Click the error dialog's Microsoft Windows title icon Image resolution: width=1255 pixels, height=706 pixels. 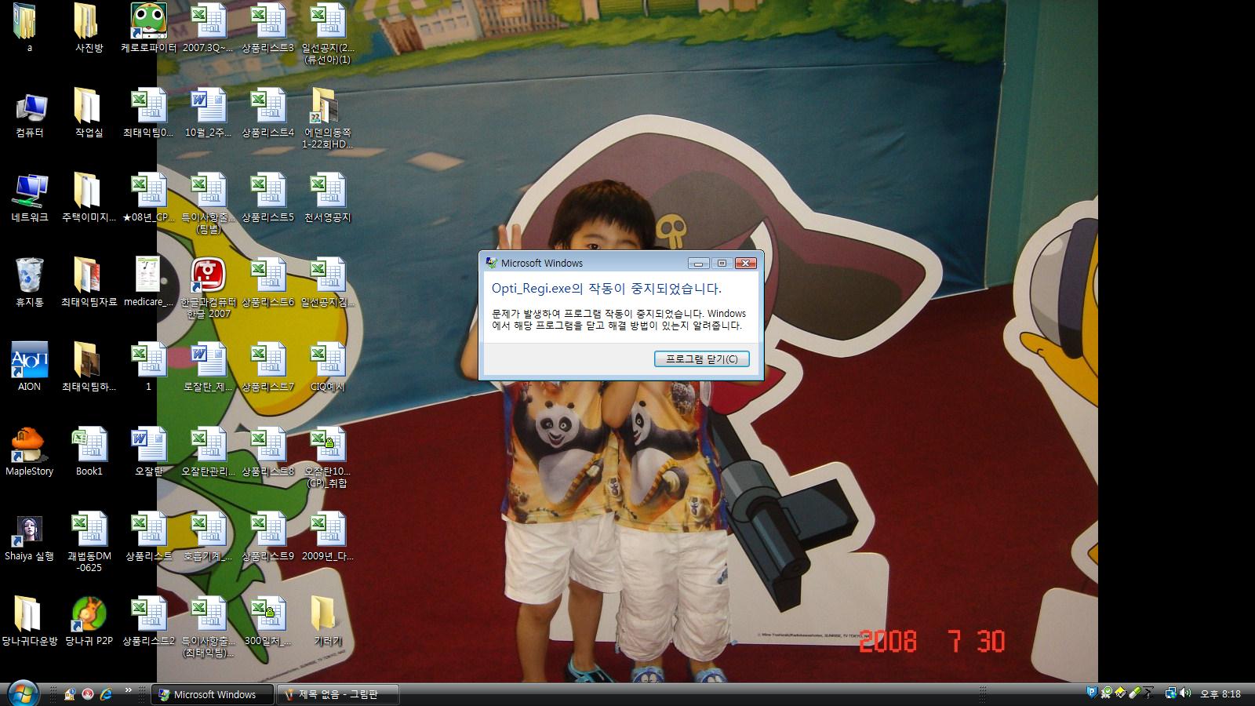(x=491, y=263)
